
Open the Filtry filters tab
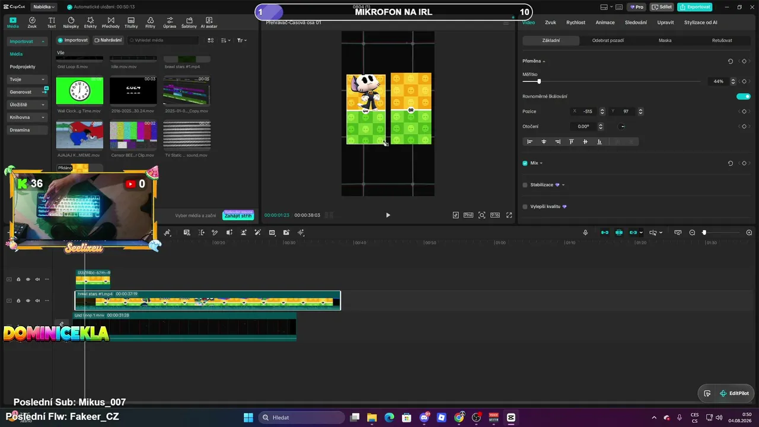tap(150, 23)
